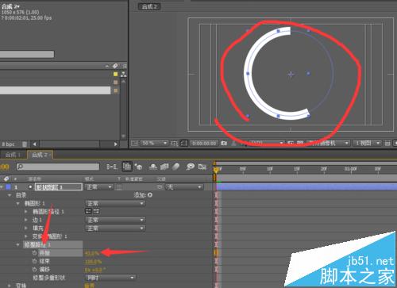
Task: Expand the 边 1 stroke property
Action: [x=26, y=220]
